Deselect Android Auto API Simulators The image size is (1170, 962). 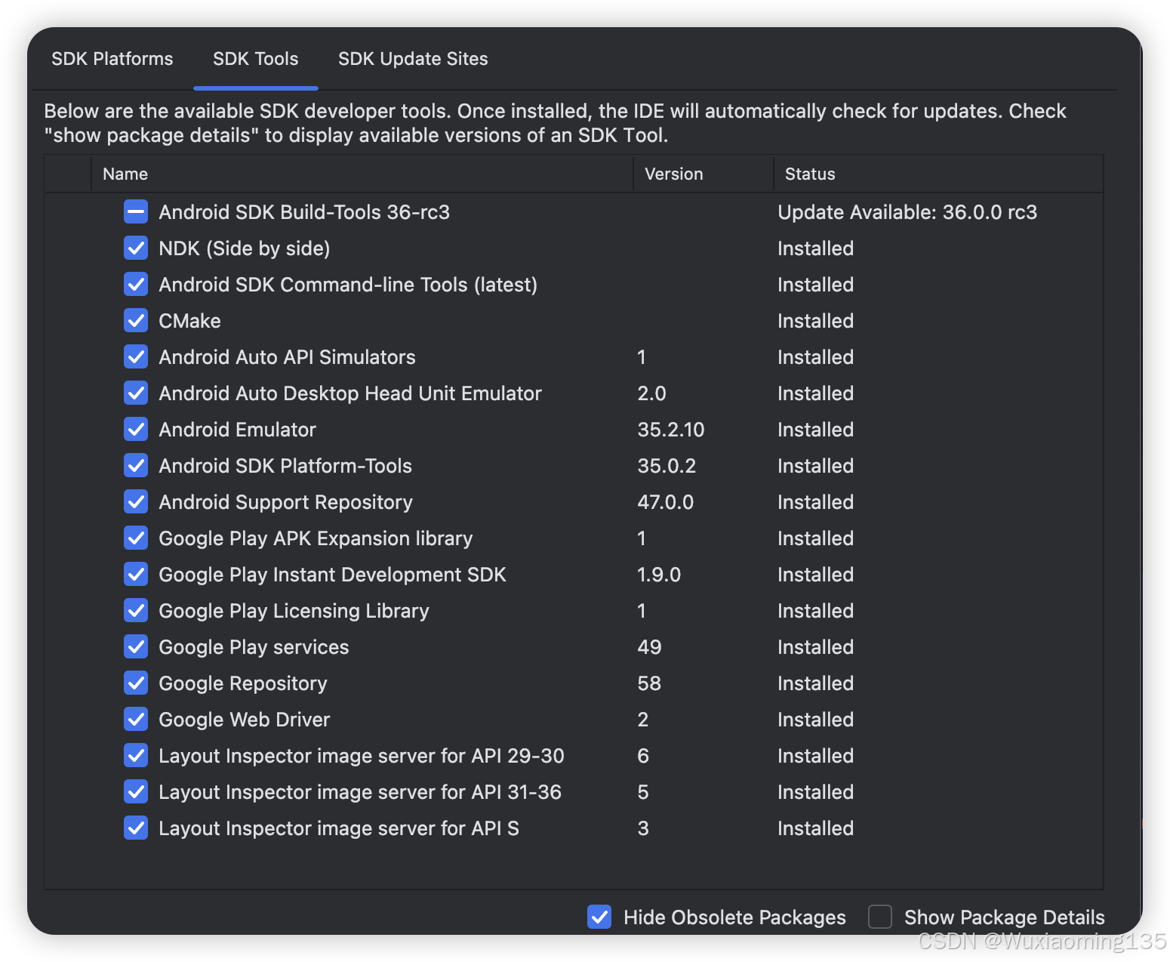tap(136, 357)
